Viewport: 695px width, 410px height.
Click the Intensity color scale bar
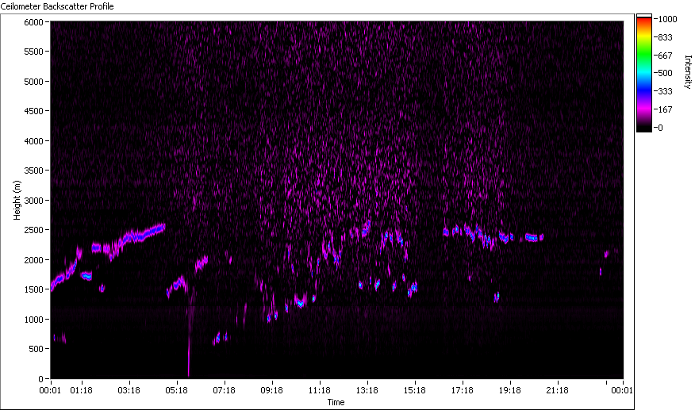(x=644, y=73)
